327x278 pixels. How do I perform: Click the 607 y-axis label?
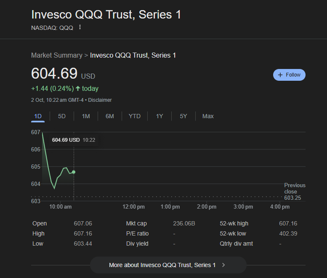coord(36,132)
